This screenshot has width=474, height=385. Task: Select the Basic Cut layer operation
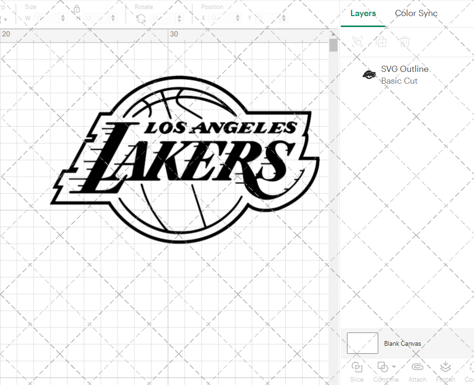pos(400,81)
